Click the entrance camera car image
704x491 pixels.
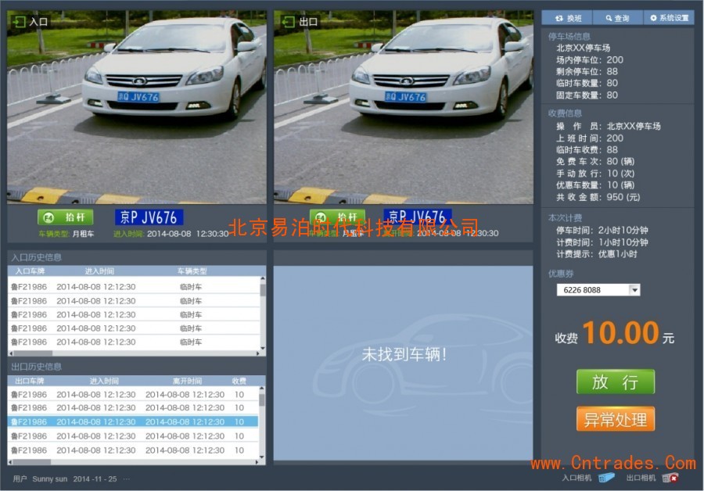(x=137, y=107)
